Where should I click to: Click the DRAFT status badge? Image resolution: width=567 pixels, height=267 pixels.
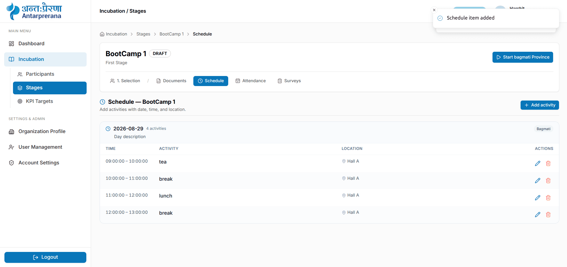[x=160, y=54]
